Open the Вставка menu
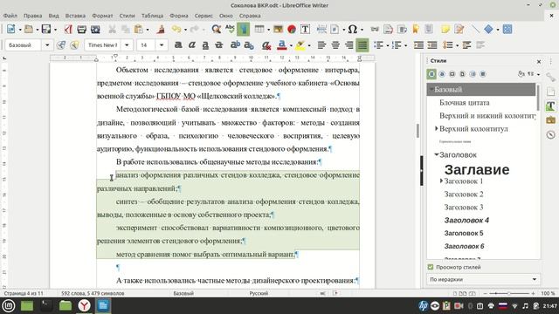 75,16
